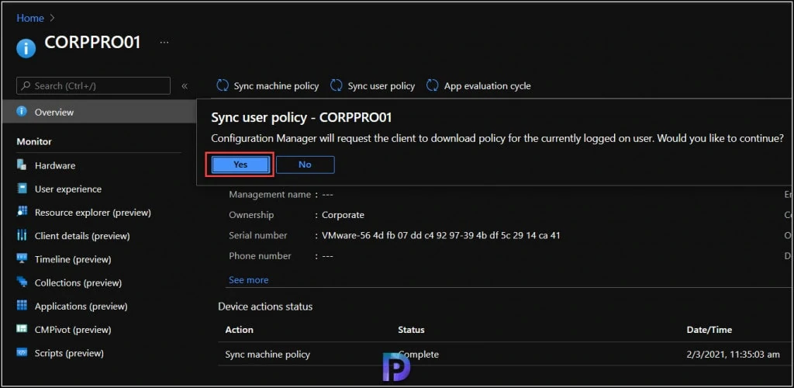The height and width of the screenshot is (388, 794).
Task: Click the Sync machine policy refresh icon
Action: 223,85
